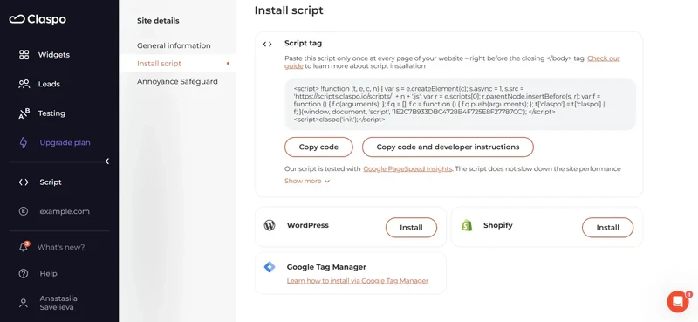
Task: Open Google PageSpeed Insights link
Action: [407, 168]
